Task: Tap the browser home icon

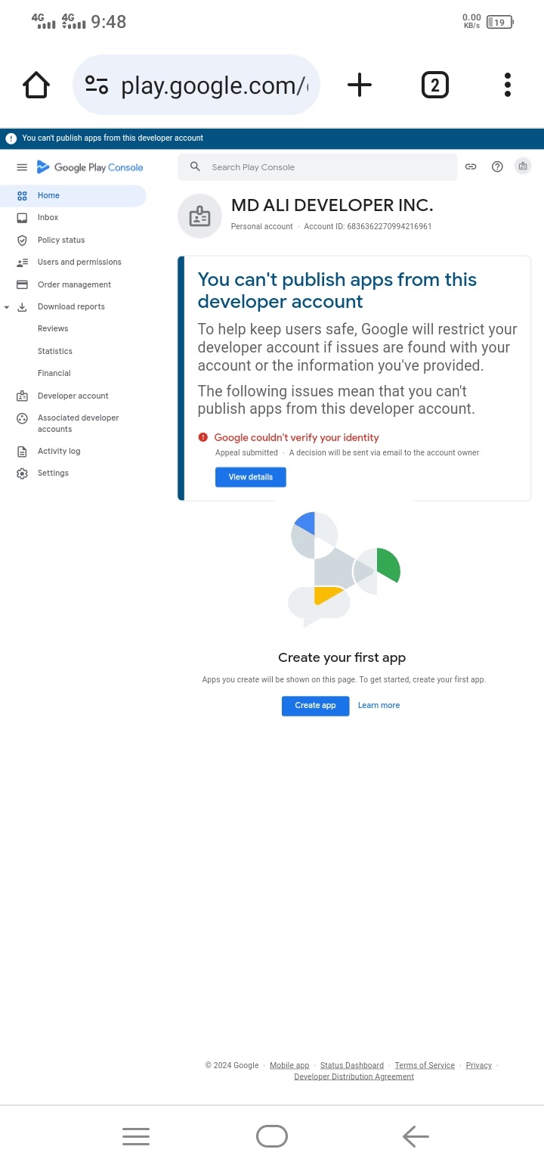Action: click(x=36, y=85)
